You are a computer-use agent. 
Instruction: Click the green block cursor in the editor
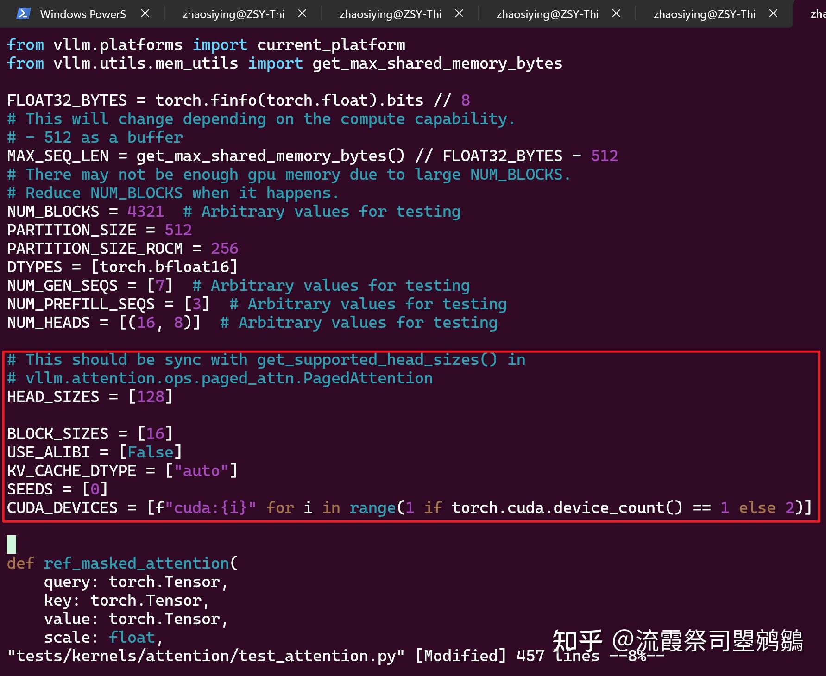(11, 543)
